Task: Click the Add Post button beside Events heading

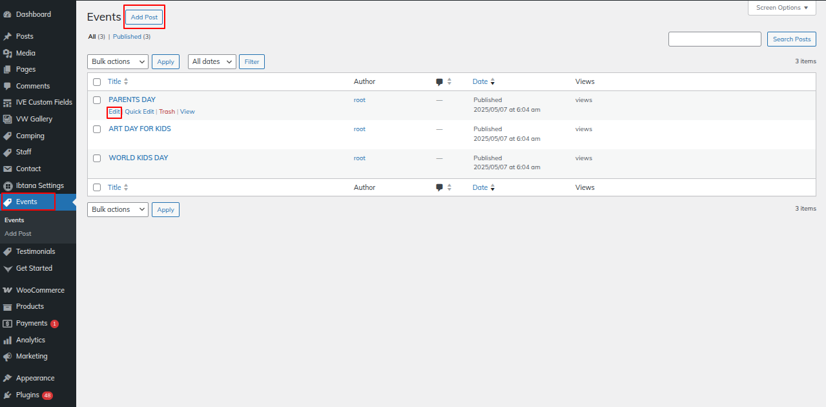Action: pyautogui.click(x=144, y=17)
